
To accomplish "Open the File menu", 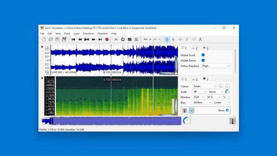I will pyautogui.click(x=42, y=33).
